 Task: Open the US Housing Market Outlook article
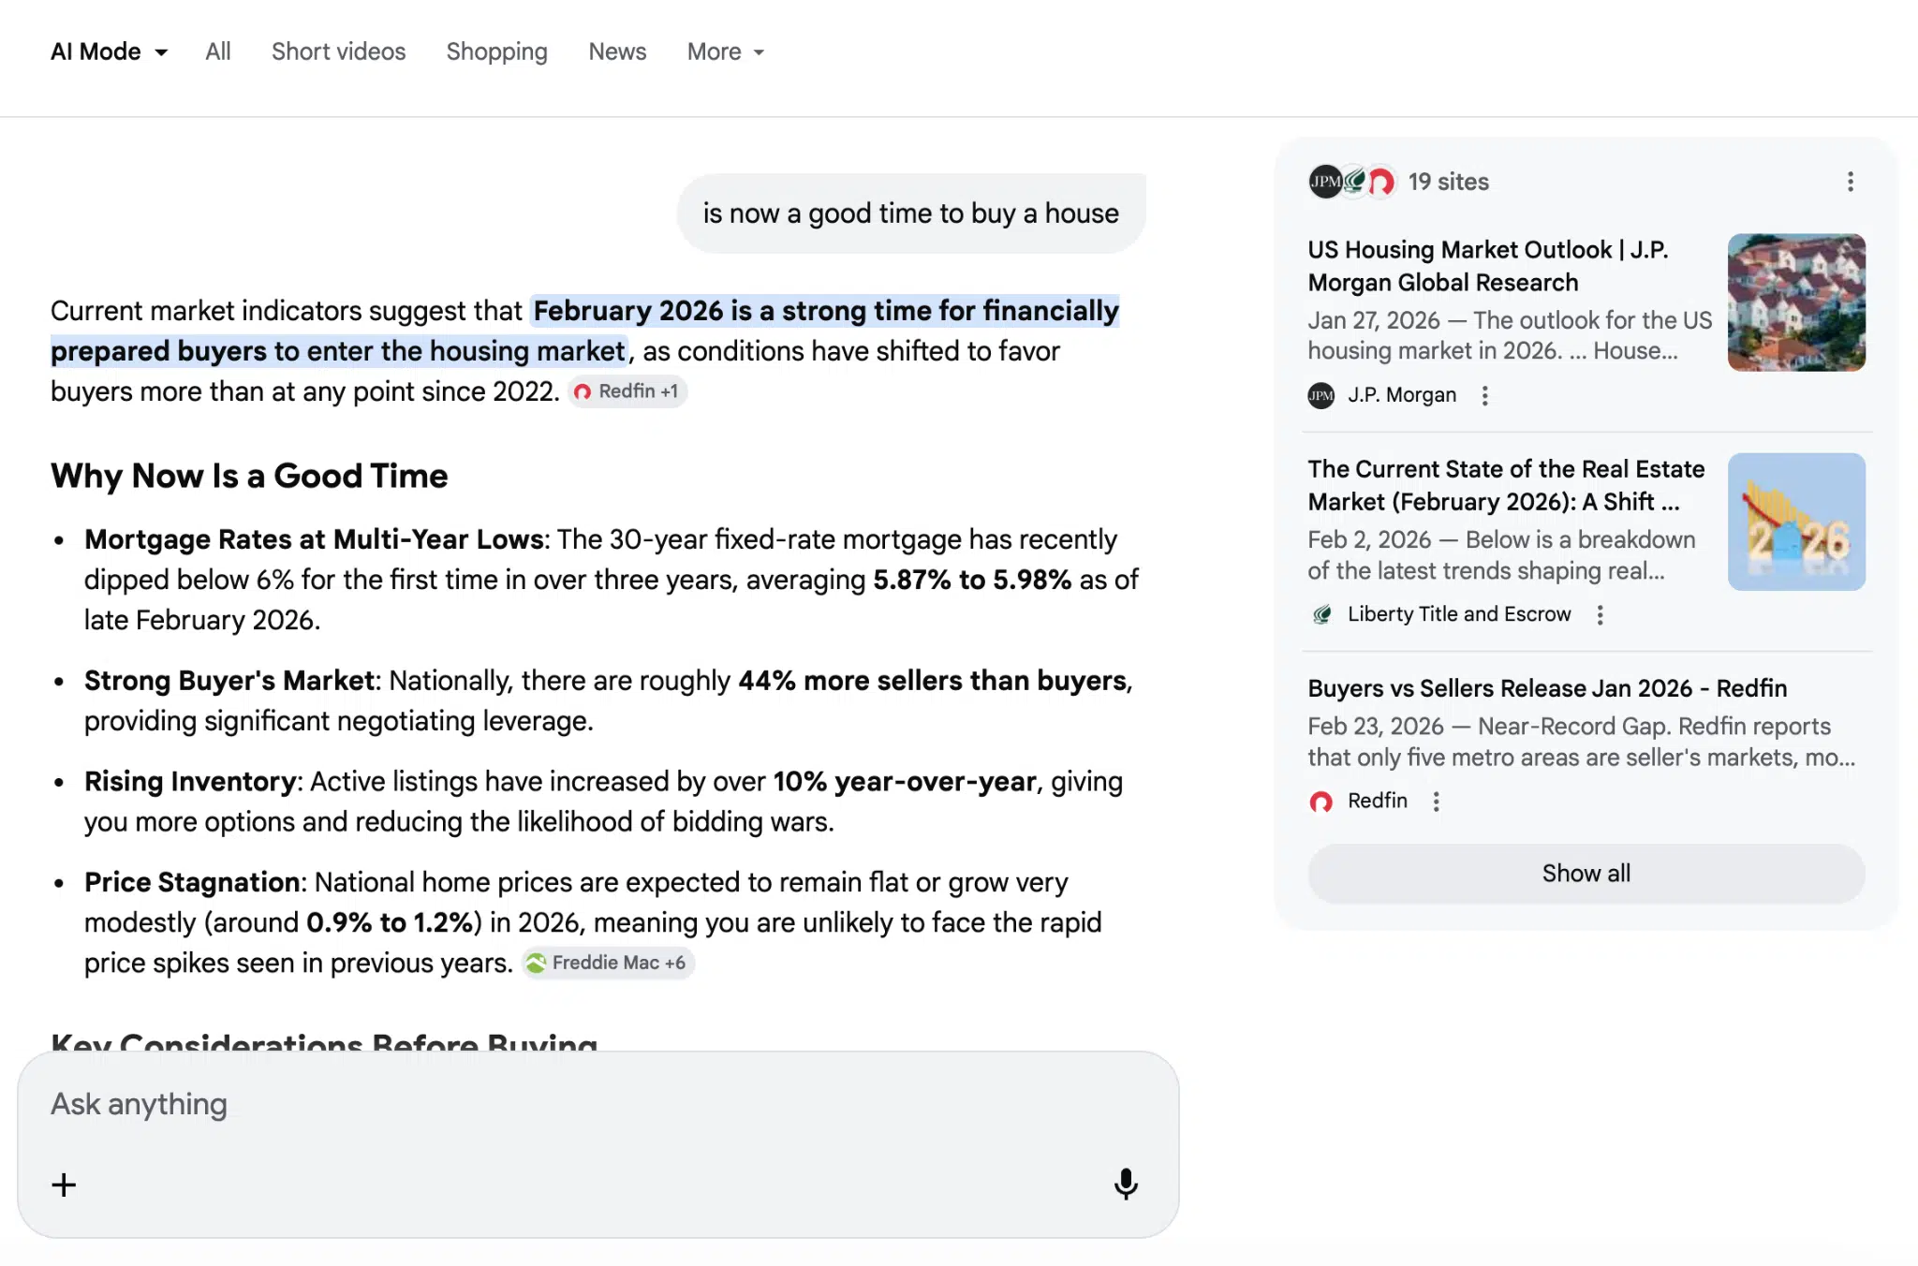coord(1488,266)
